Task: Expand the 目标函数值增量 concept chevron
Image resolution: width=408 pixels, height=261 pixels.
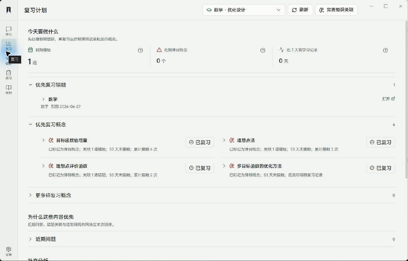Action: (43, 140)
